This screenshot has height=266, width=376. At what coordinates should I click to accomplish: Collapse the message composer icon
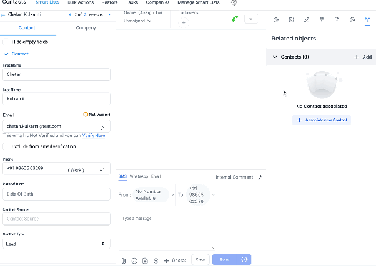[x=260, y=177]
